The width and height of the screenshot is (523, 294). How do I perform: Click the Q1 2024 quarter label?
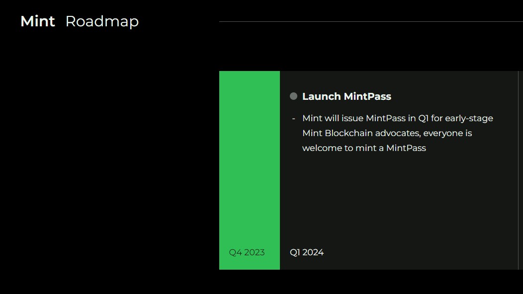[307, 252]
